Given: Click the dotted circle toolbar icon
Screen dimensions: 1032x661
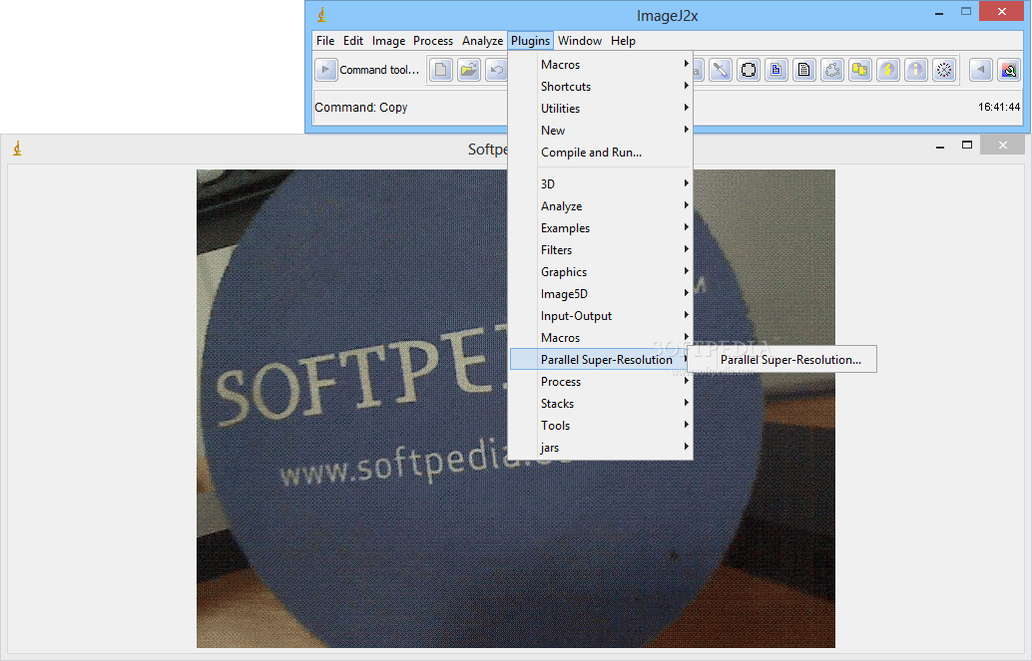Looking at the screenshot, I should [944, 70].
